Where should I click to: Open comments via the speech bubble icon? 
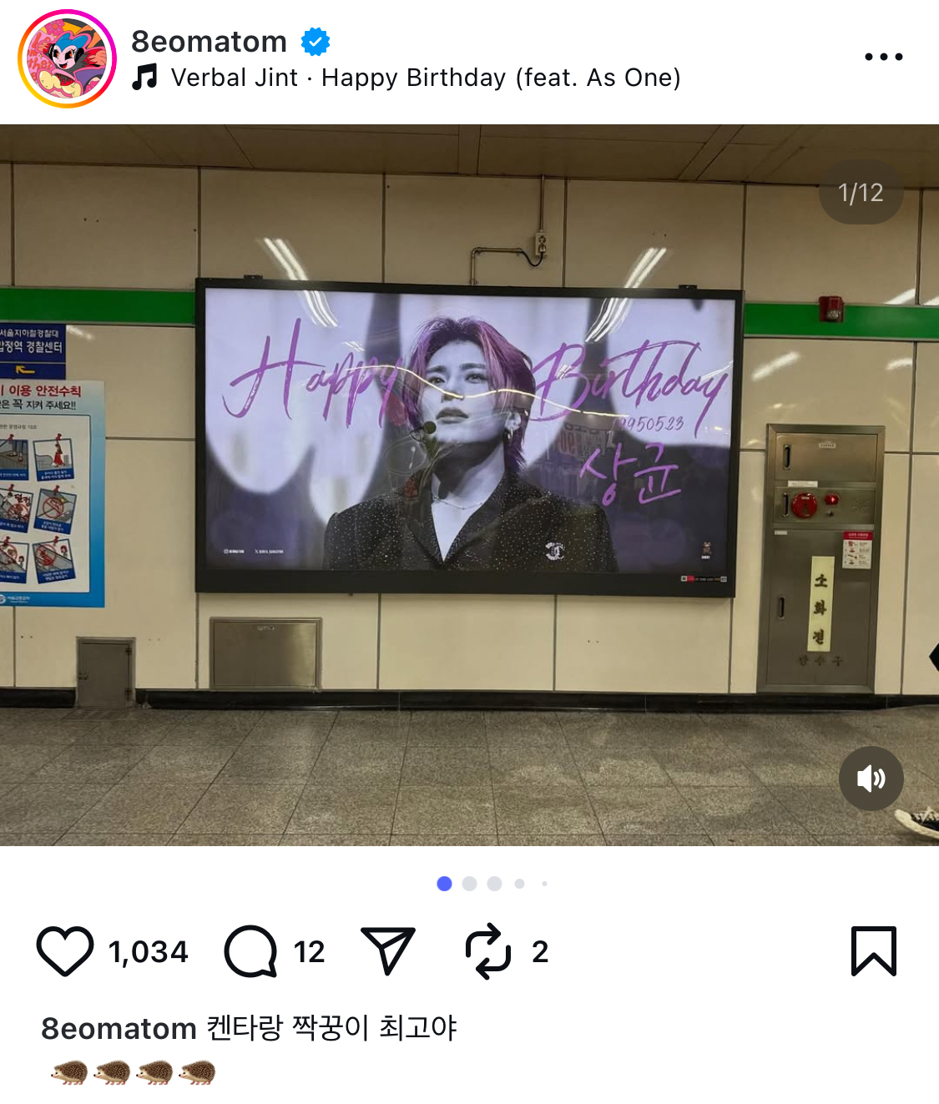tap(250, 951)
